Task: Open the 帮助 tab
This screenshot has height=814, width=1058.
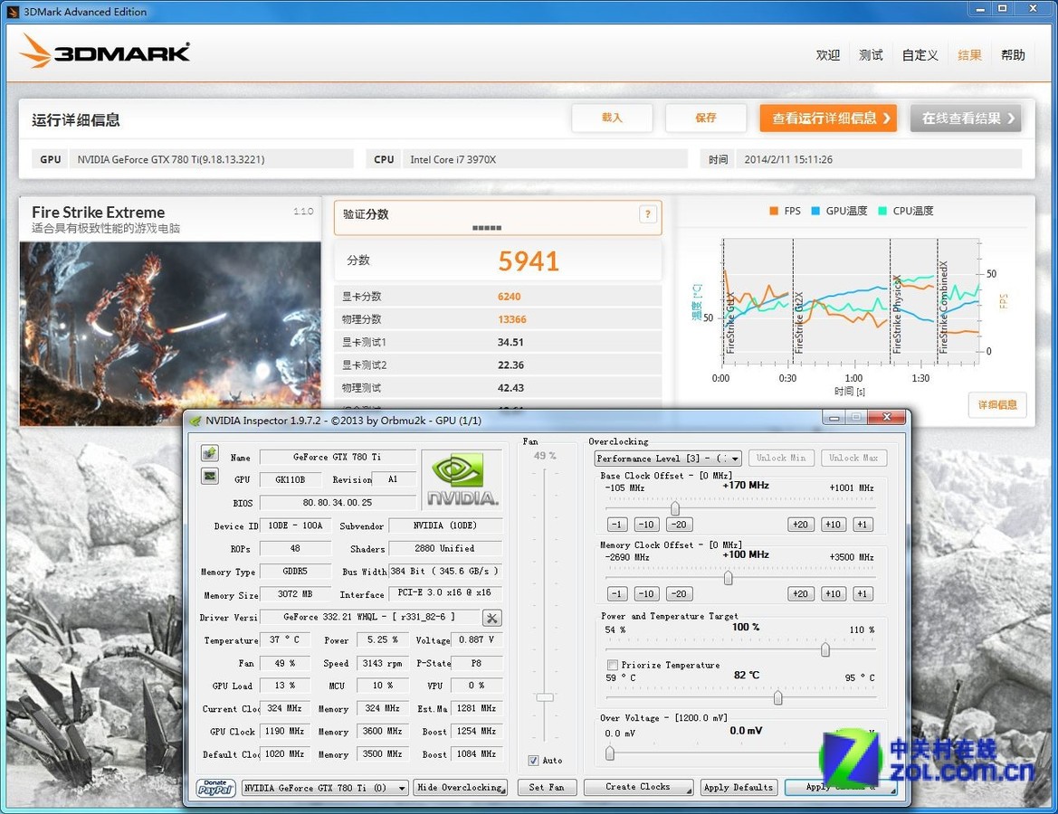Action: [x=1013, y=55]
